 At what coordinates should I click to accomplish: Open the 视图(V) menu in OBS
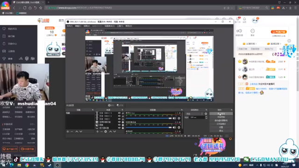point(86,26)
